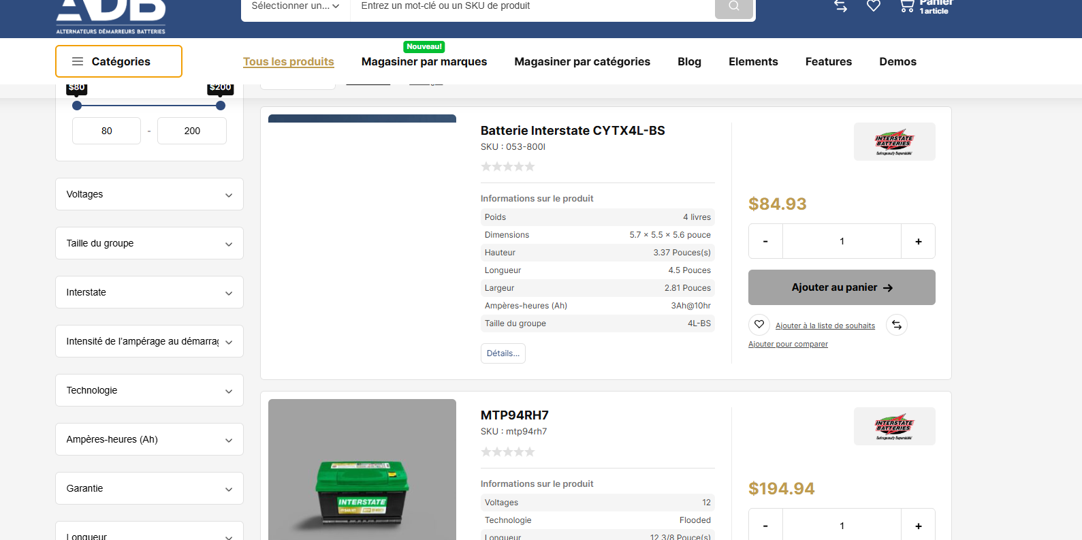Expand the Longueur filter
1082x540 pixels.
click(149, 532)
